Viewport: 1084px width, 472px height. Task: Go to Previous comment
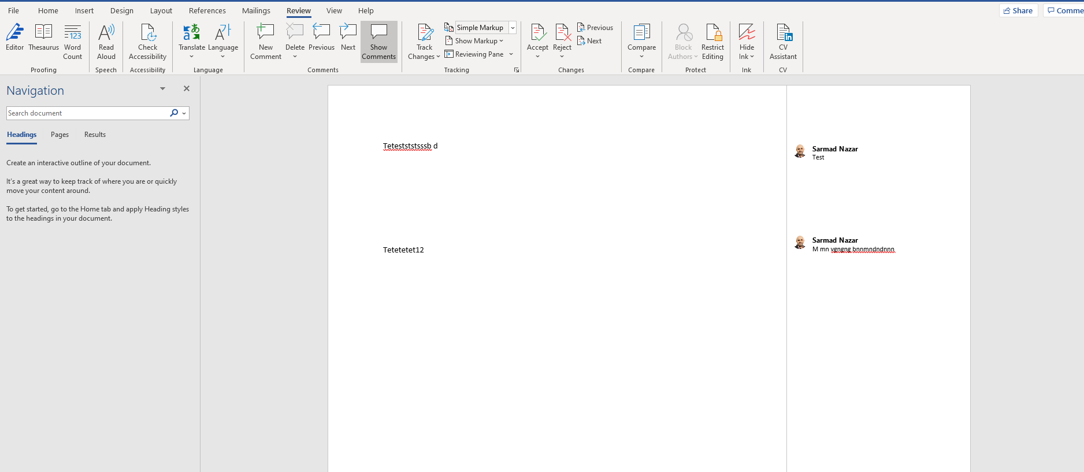(x=321, y=38)
